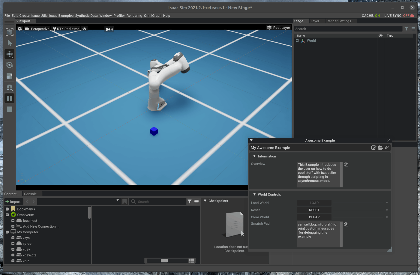
Task: Open the RTX Real-time renderer menu
Action: (x=66, y=29)
